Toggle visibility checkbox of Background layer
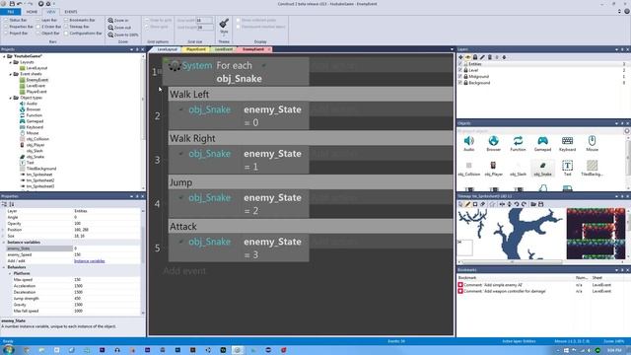The height and width of the screenshot is (355, 631). [x=460, y=83]
